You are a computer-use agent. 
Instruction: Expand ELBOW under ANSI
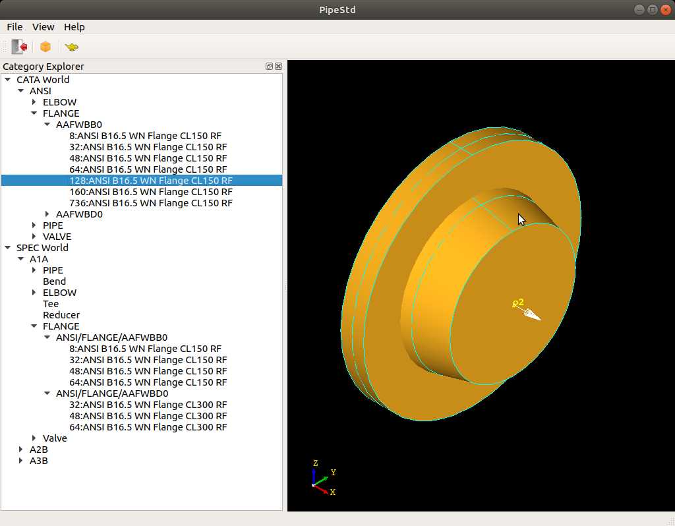pyautogui.click(x=34, y=102)
